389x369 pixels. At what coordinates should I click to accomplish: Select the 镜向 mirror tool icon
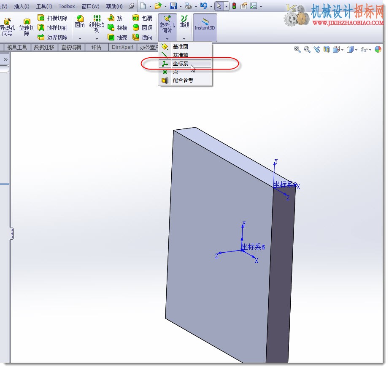pyautogui.click(x=136, y=37)
